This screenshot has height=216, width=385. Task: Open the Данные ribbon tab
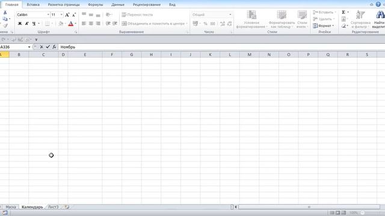118,5
